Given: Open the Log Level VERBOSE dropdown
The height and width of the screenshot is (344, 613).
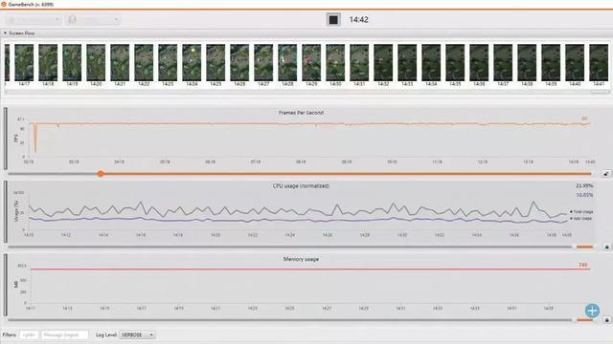Looking at the screenshot, I should point(137,334).
